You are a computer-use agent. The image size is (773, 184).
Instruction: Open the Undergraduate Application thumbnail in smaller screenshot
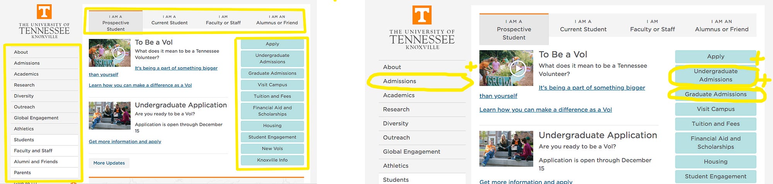pos(110,115)
